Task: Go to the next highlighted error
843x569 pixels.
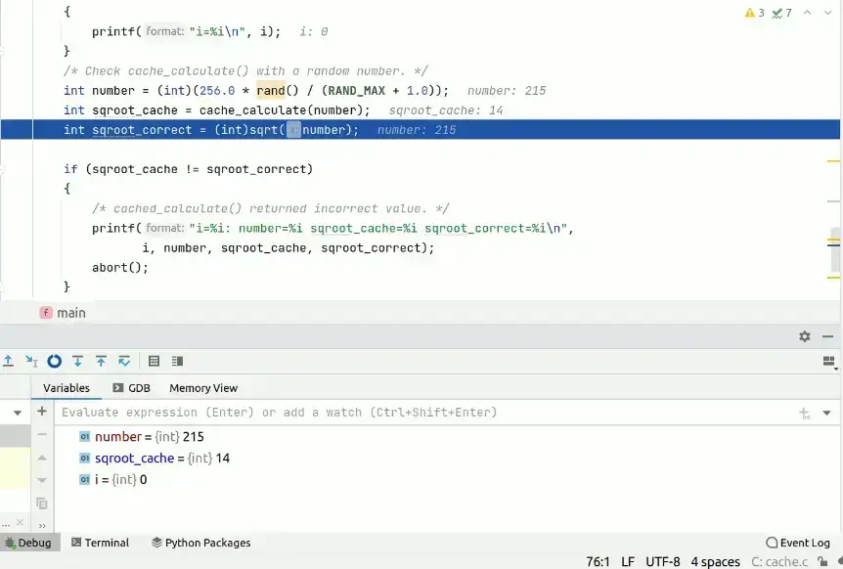Action: [x=828, y=13]
